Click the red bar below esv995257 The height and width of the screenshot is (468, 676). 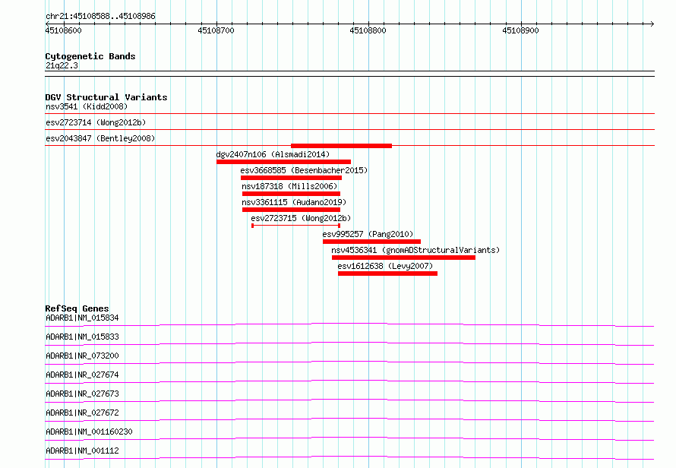371,242
